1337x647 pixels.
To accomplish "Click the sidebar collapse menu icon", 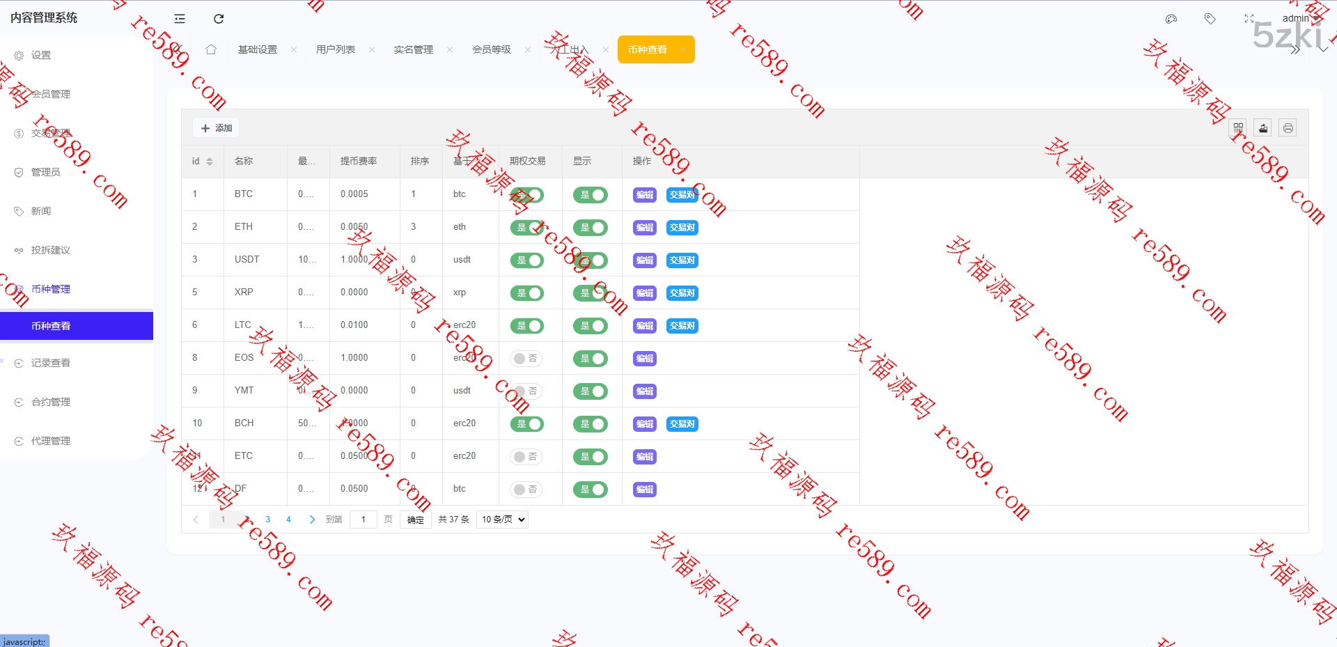I will coord(180,19).
